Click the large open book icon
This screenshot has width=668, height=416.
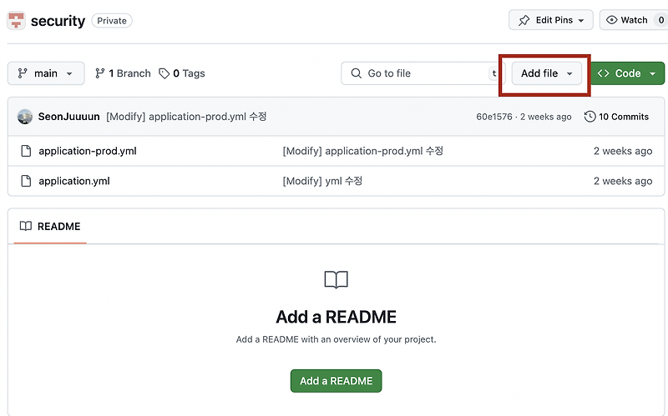coord(337,280)
